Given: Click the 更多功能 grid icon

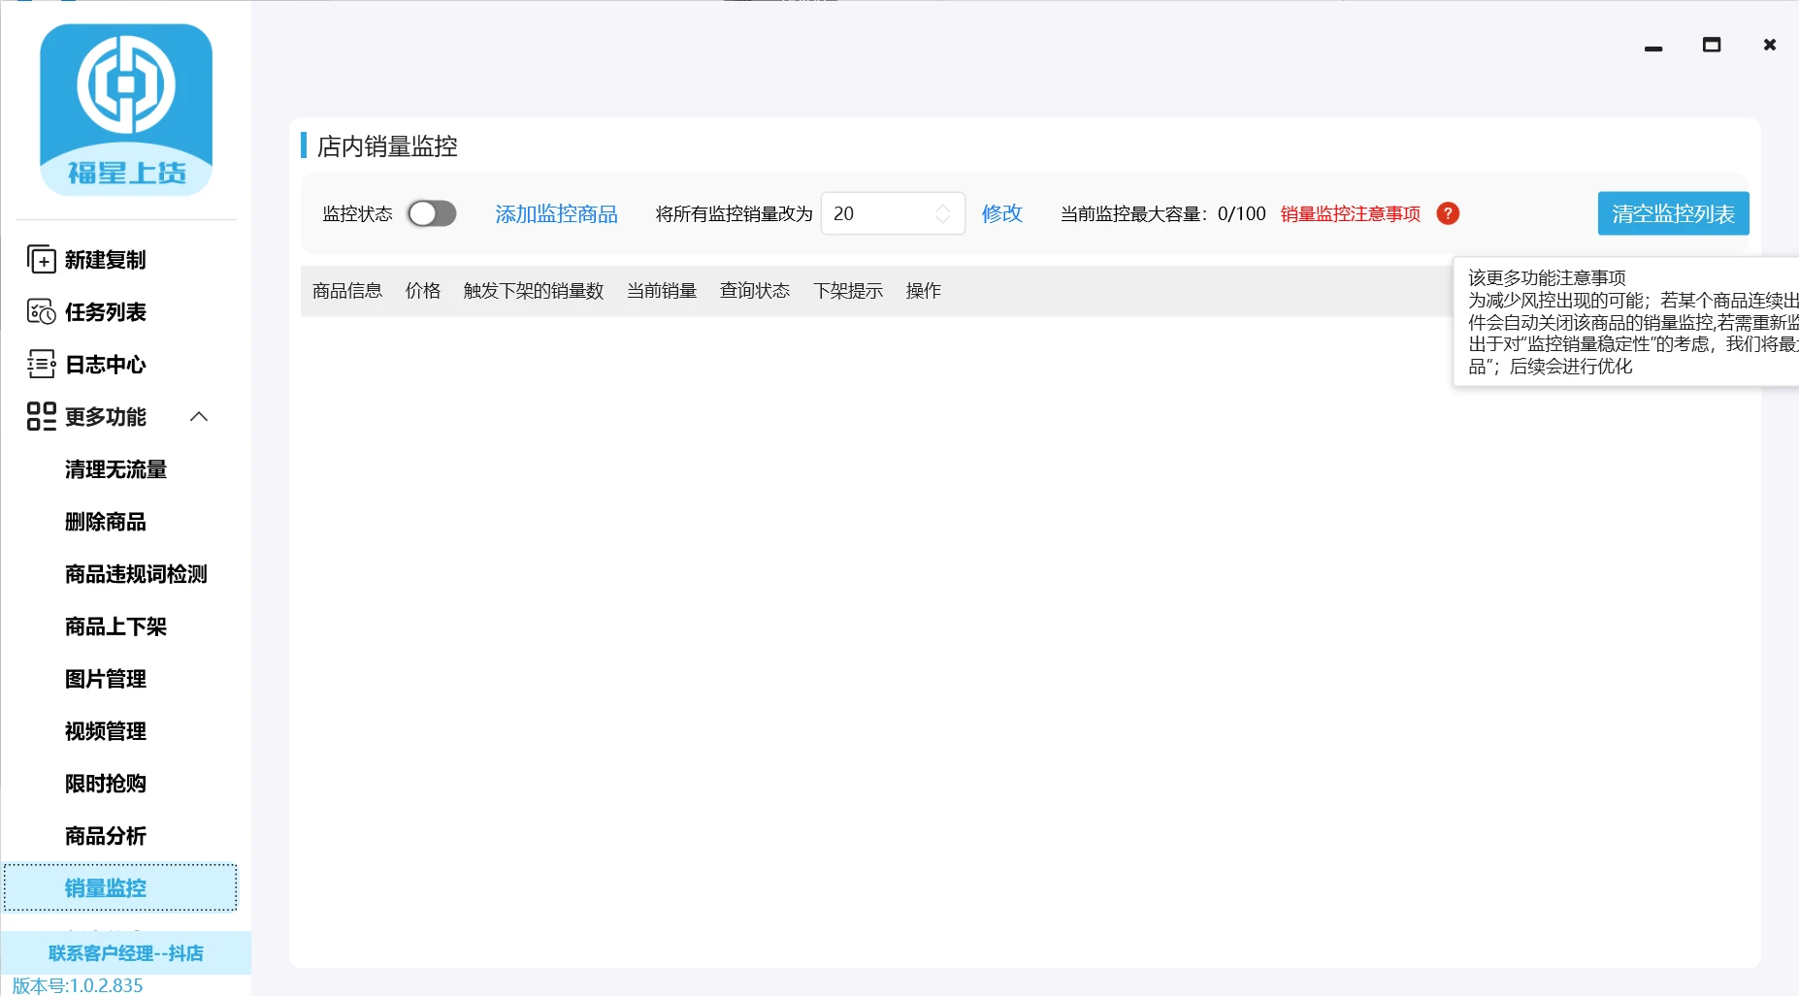Looking at the screenshot, I should click(x=42, y=417).
